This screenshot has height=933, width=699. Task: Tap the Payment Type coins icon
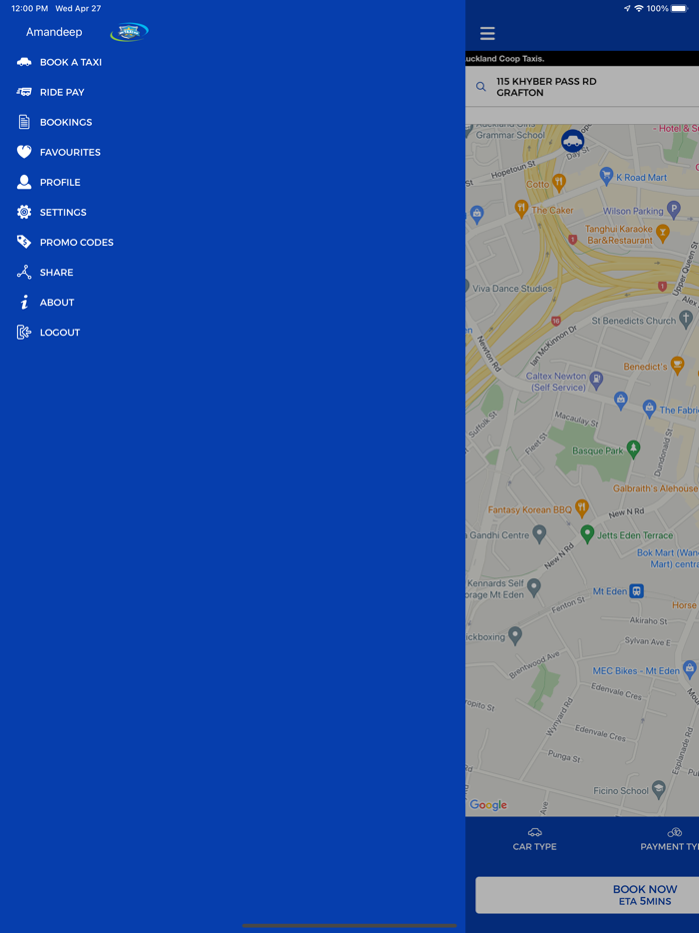(674, 832)
